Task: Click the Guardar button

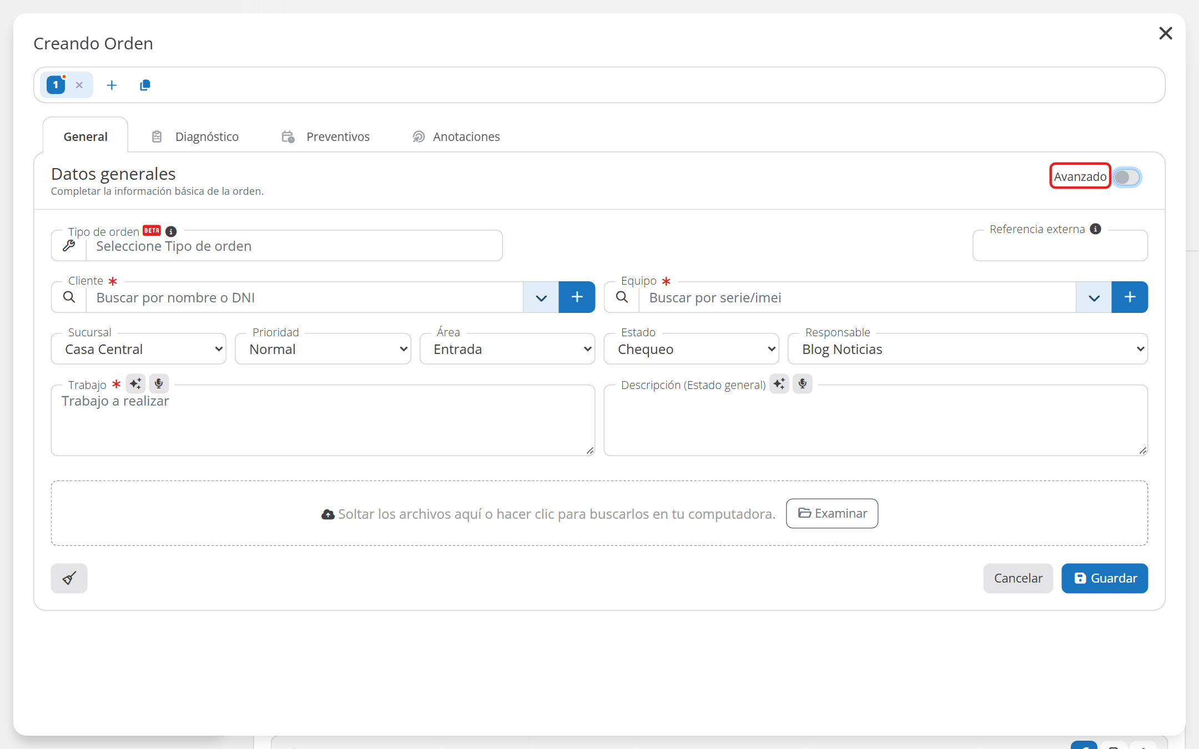Action: click(x=1105, y=578)
